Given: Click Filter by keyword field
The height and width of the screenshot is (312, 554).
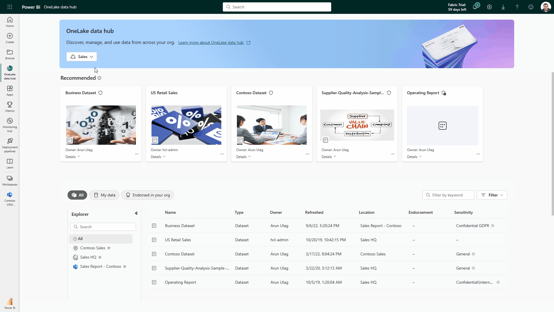Looking at the screenshot, I should 448,195.
